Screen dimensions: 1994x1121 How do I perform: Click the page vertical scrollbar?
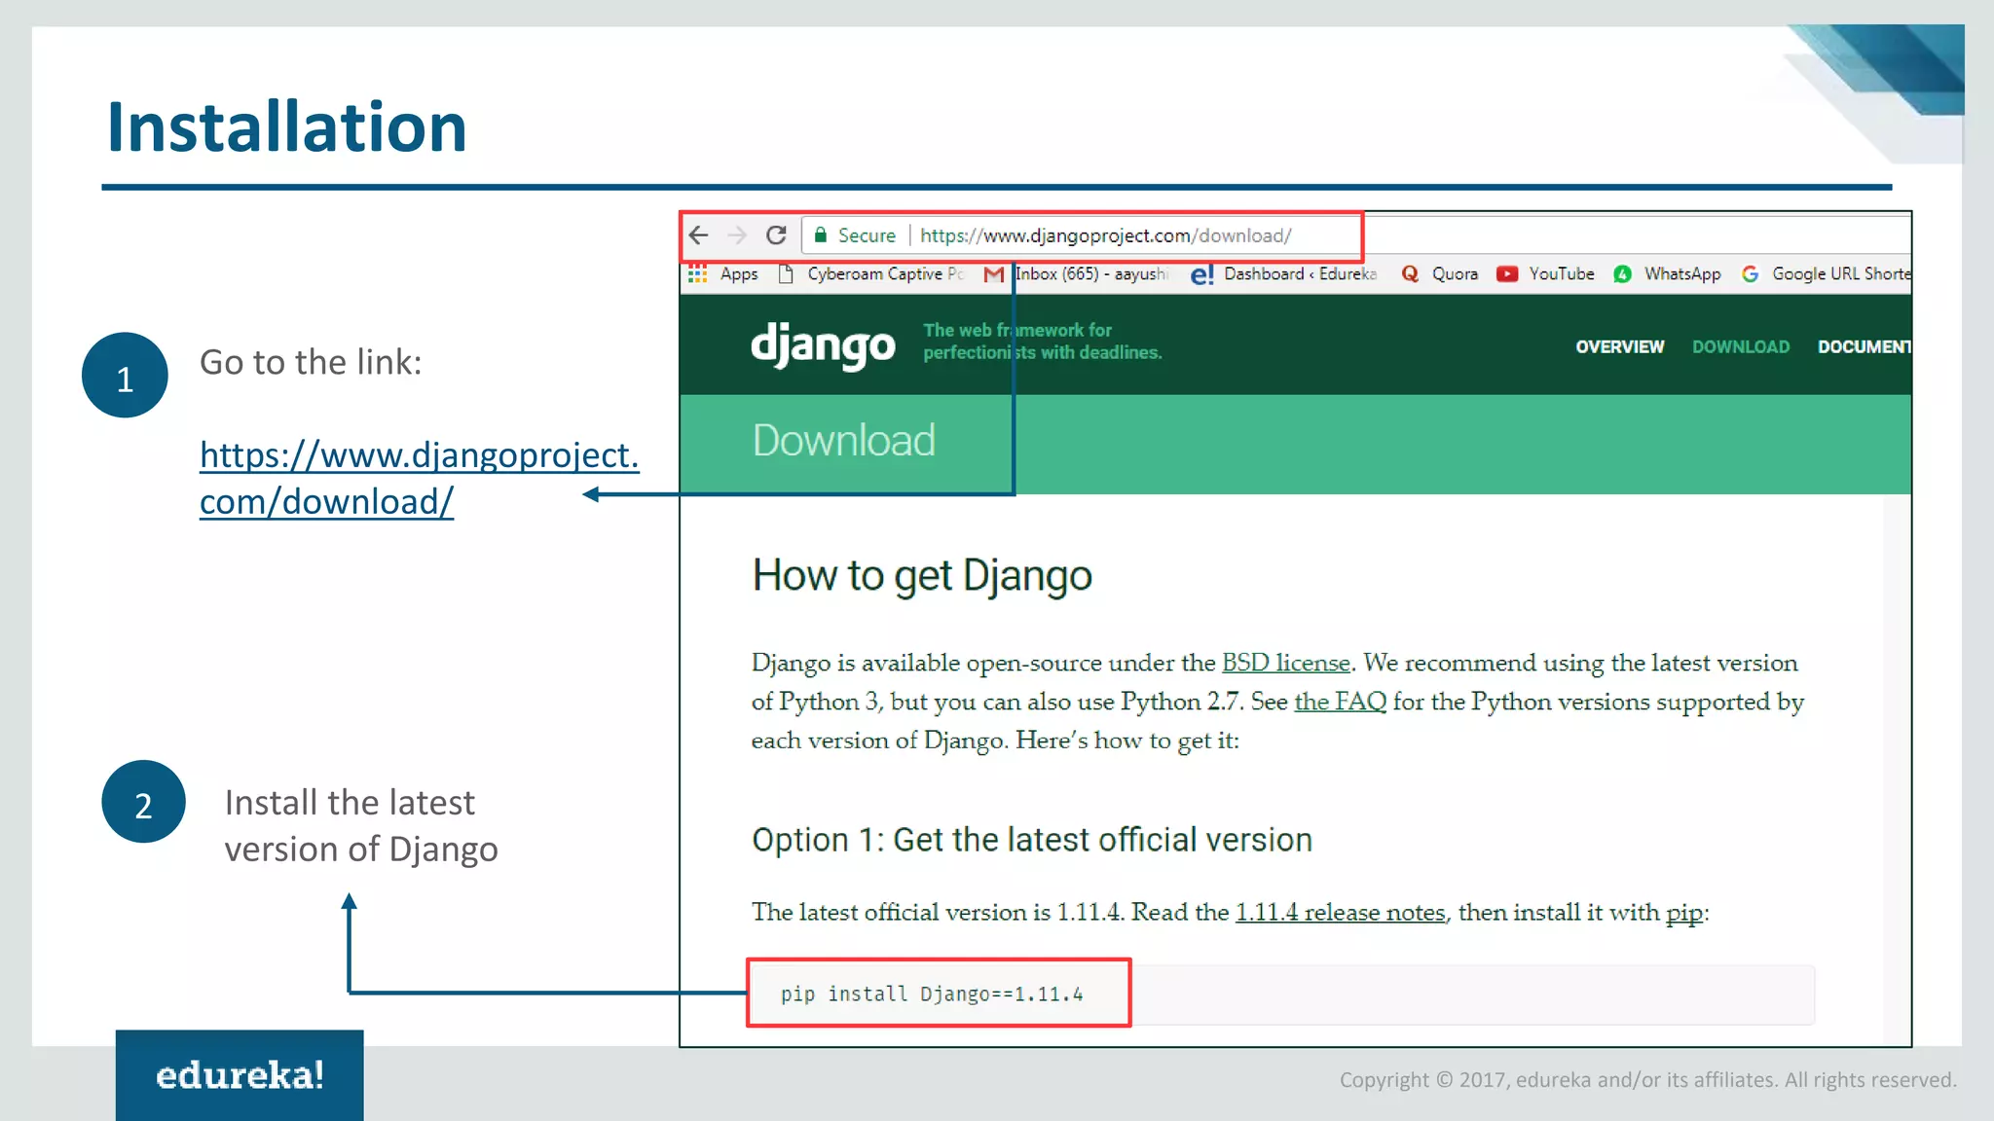1897,769
